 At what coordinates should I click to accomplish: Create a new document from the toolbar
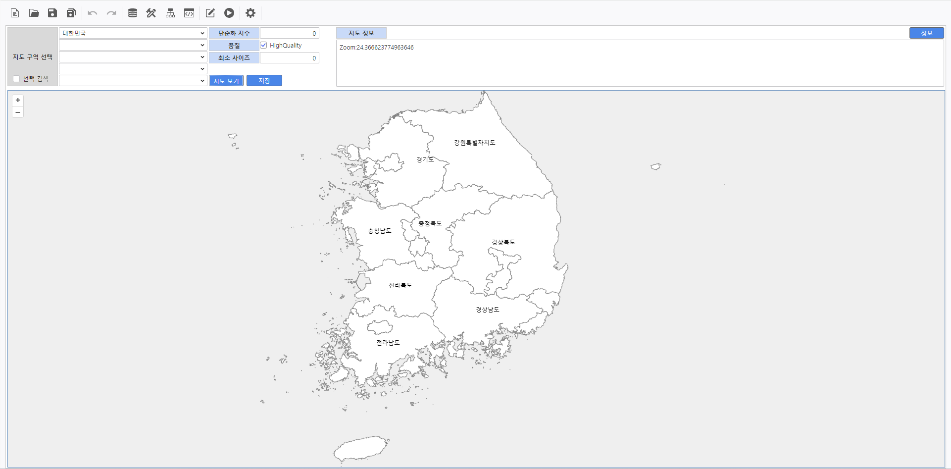[15, 13]
